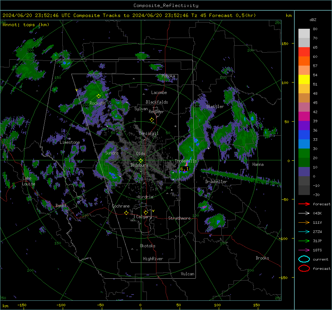Click the Innisfail city label
Image resolution: width=332 pixels, height=310 pixels.
[149, 133]
